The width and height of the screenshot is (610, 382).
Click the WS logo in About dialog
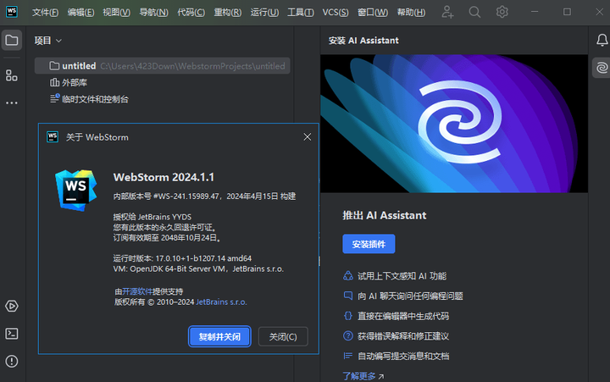[76, 191]
